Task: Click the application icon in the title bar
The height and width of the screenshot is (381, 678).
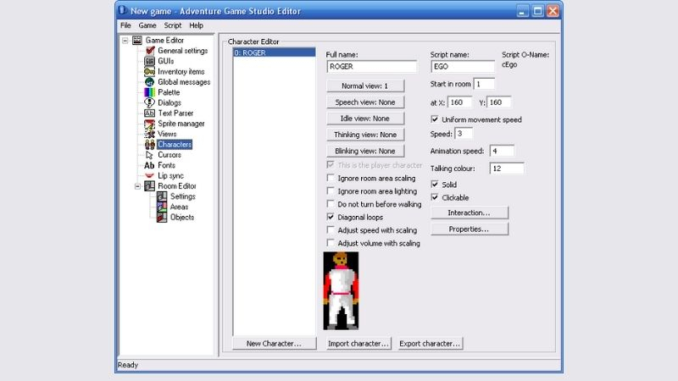Action: coord(122,10)
